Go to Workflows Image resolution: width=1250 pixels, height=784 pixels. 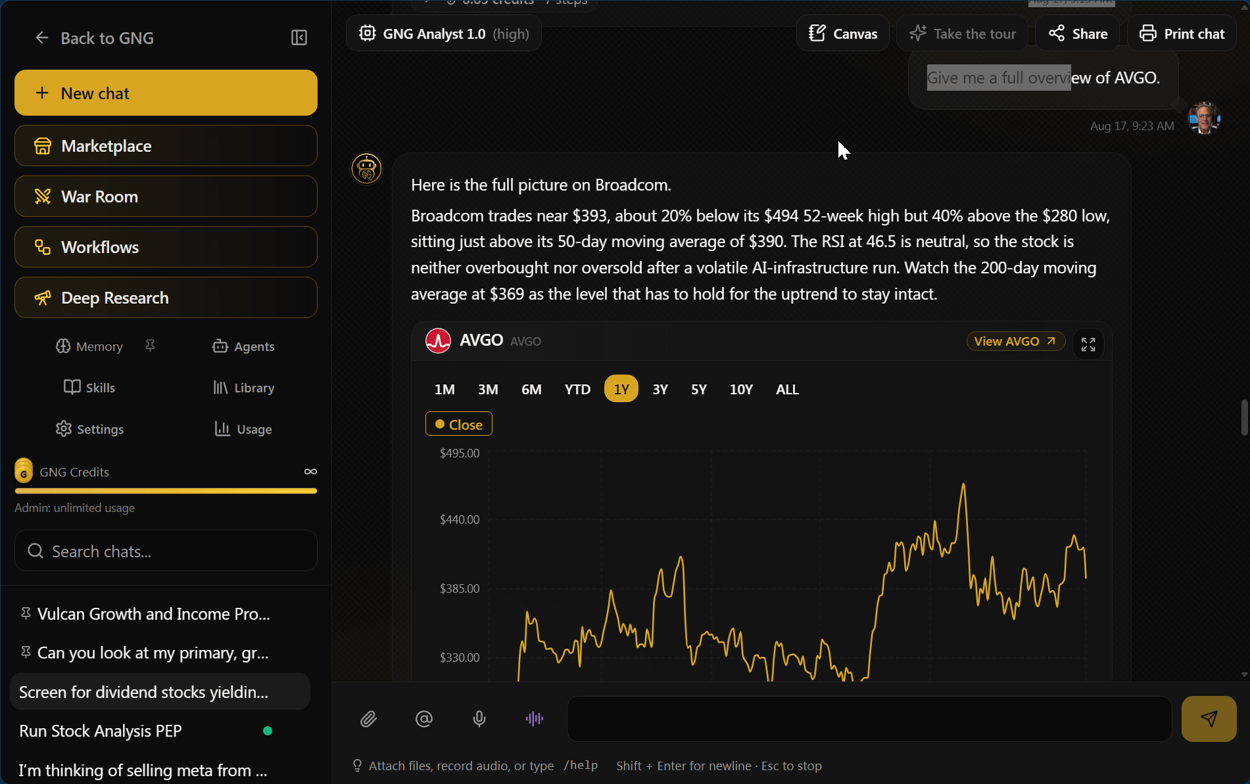pos(166,247)
